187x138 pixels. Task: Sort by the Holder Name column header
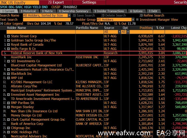(x=16, y=28)
